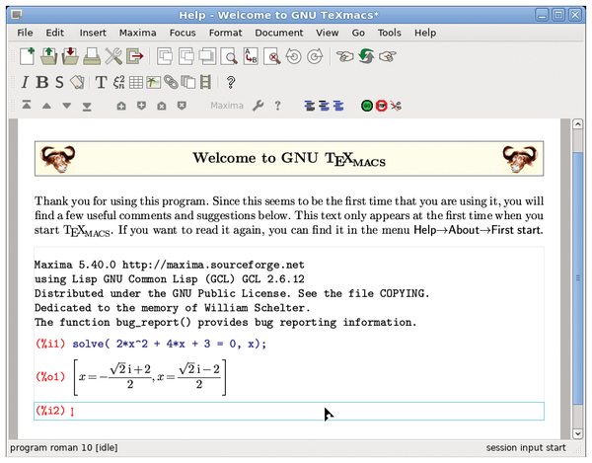Undo the last action
Screen dimensions: 592x463
[294, 56]
